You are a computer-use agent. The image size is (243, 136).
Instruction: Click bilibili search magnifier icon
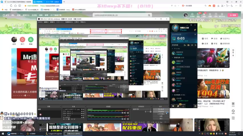pos(149,15)
